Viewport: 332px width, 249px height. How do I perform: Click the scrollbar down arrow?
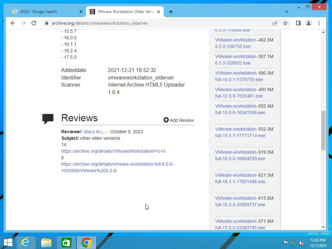[x=323, y=227]
